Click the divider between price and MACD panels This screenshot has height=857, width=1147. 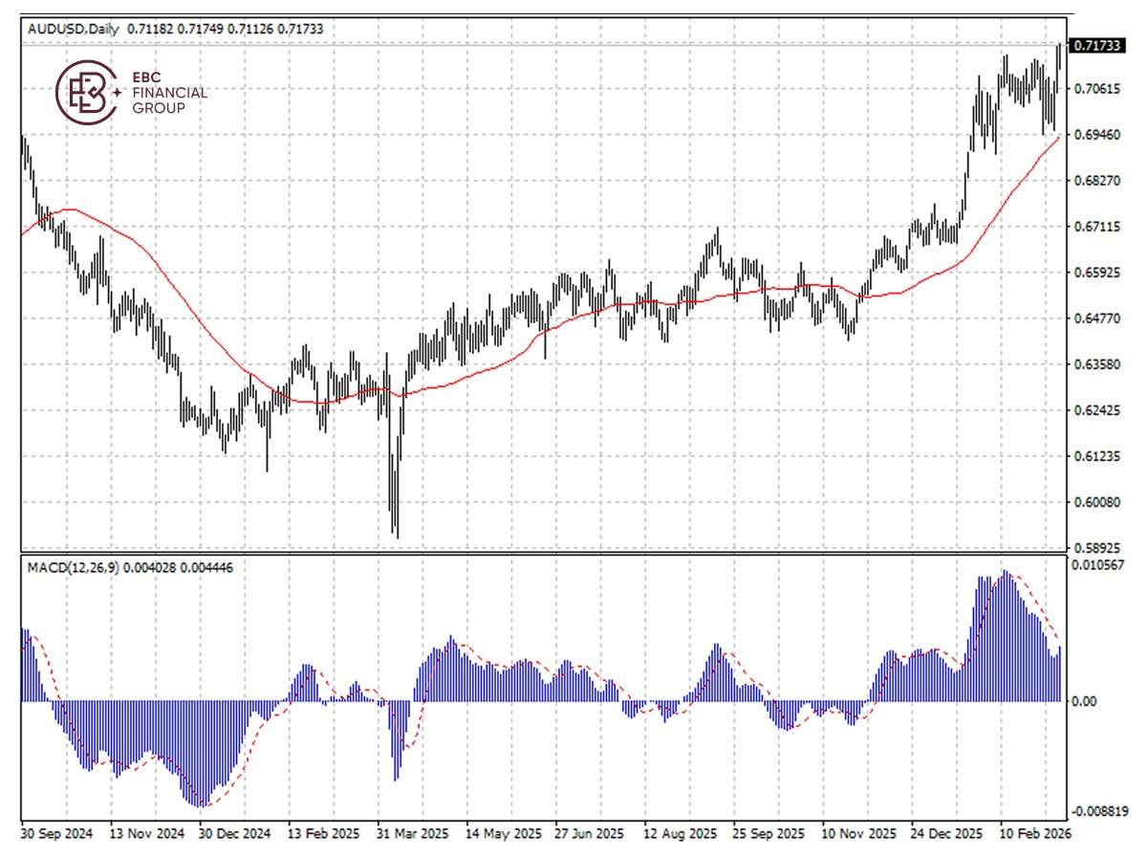tap(573, 553)
